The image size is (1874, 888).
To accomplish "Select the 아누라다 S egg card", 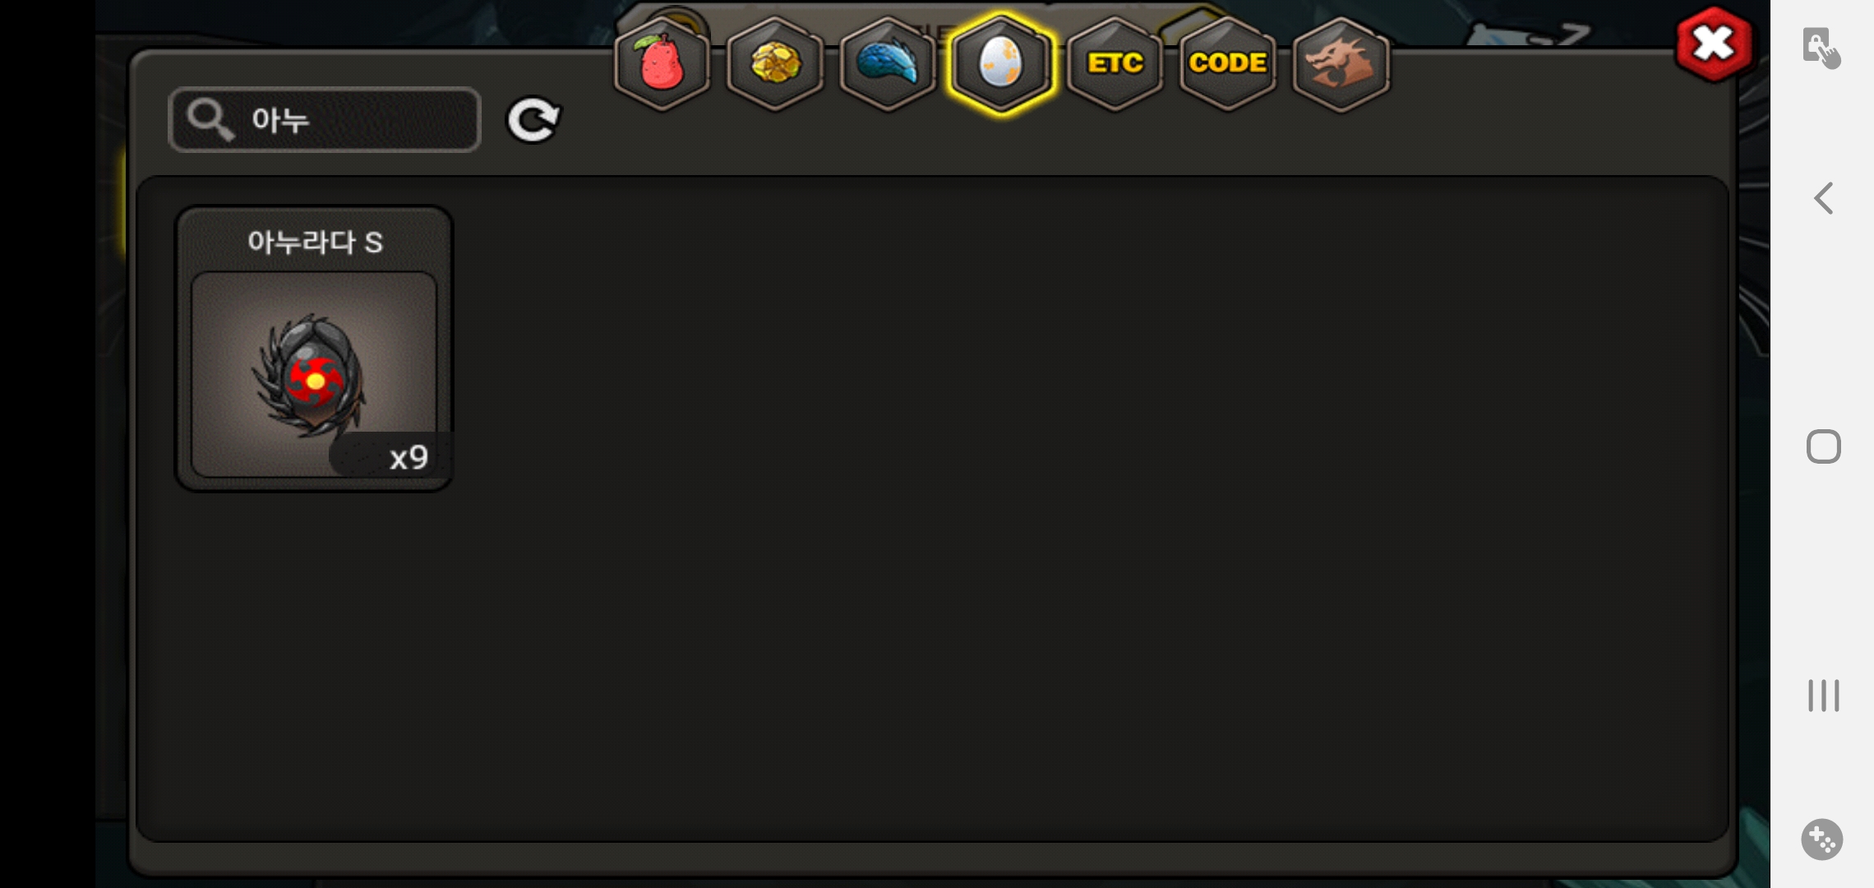I will coord(314,349).
